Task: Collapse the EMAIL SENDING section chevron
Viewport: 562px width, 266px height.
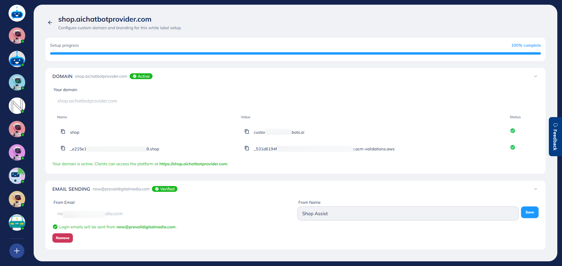Action: tap(536, 189)
